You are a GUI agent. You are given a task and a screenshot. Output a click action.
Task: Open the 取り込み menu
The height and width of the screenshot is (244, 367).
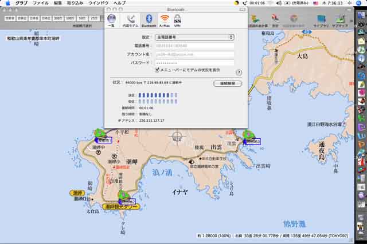coord(75,3)
